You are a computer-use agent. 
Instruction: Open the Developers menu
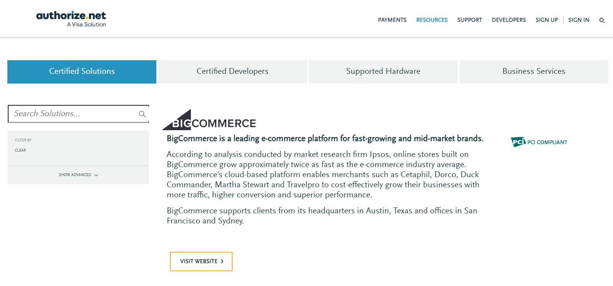509,20
